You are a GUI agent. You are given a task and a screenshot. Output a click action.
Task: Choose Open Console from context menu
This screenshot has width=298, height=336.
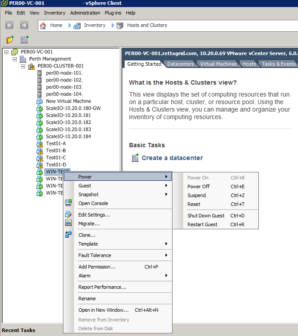pyautogui.click(x=118, y=203)
